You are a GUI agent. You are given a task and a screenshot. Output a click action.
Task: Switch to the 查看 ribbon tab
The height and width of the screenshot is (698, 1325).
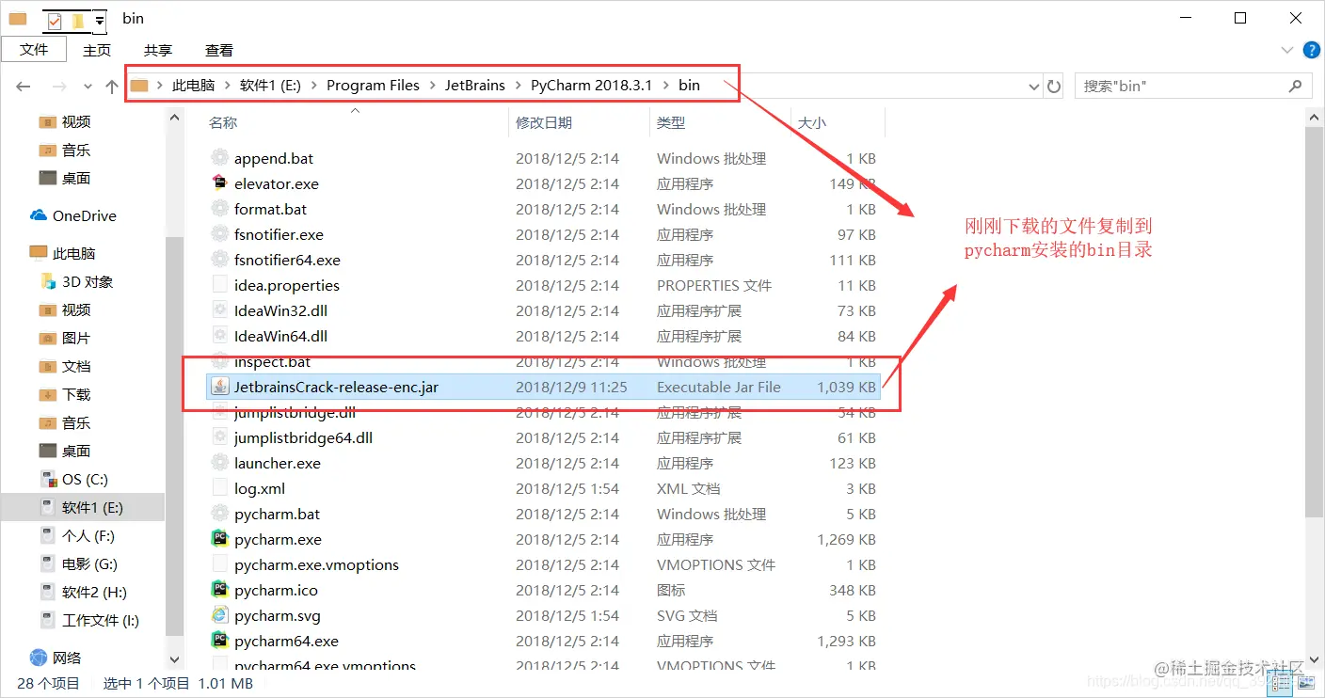(x=219, y=50)
